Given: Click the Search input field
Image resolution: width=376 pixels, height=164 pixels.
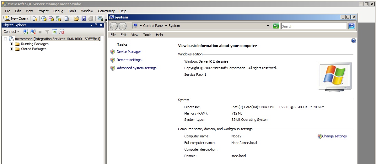Looking at the screenshot, I should click(314, 26).
